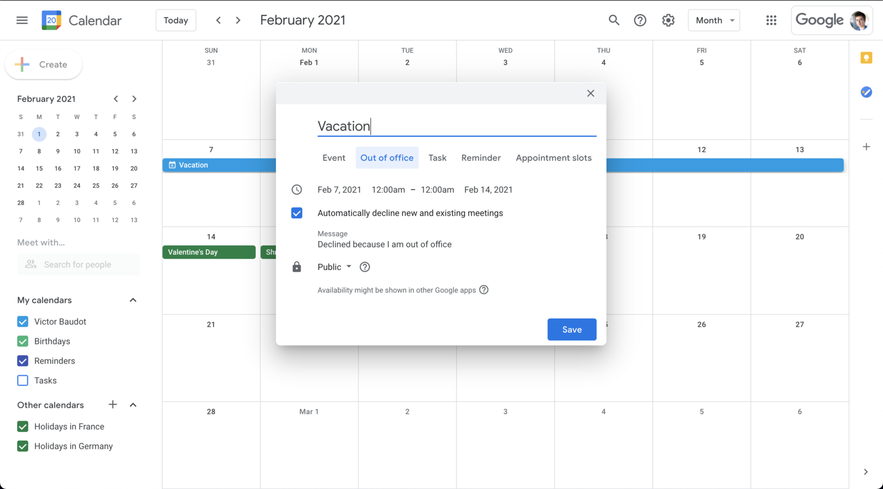Open the main menu hamburger icon
Viewport: 883px width, 489px height.
(x=22, y=20)
